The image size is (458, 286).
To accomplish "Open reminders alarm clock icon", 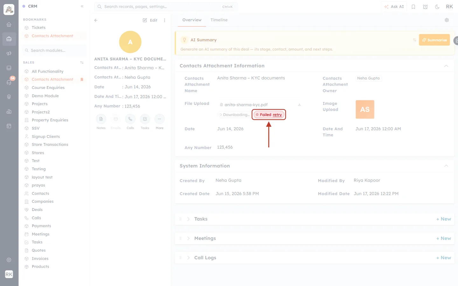I will (425, 7).
